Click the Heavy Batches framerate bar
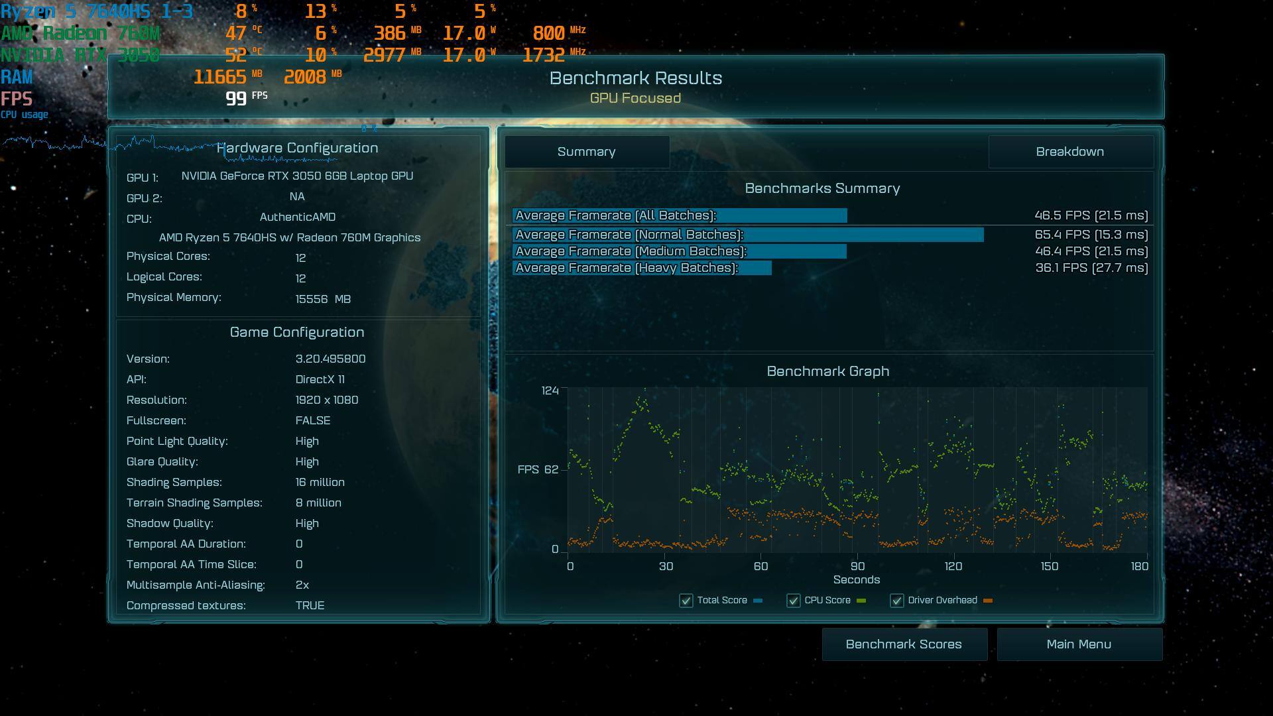The height and width of the screenshot is (716, 1273). click(x=641, y=268)
